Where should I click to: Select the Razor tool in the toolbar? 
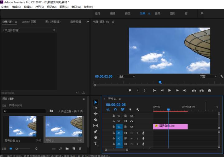pos(96,120)
